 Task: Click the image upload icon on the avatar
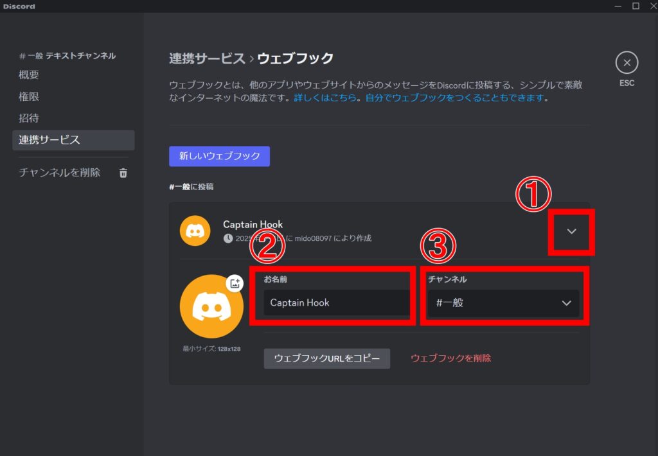pos(235,283)
